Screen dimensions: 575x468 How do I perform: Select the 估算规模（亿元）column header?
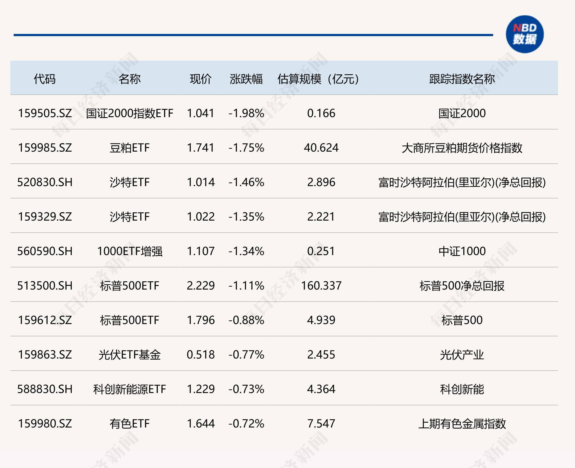318,78
